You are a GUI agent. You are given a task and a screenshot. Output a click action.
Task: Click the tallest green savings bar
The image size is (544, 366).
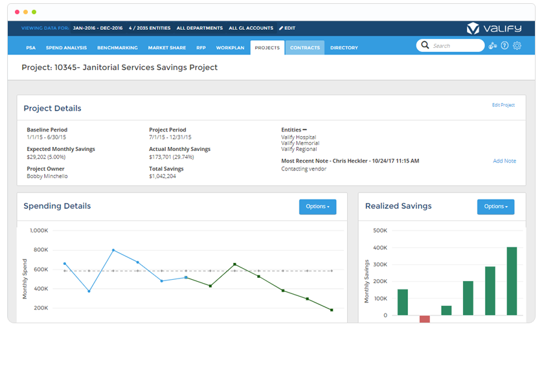(512, 281)
